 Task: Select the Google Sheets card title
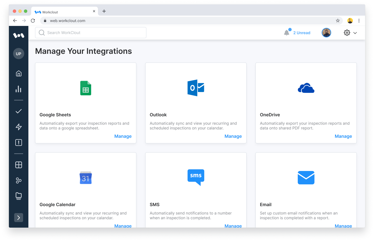point(55,115)
